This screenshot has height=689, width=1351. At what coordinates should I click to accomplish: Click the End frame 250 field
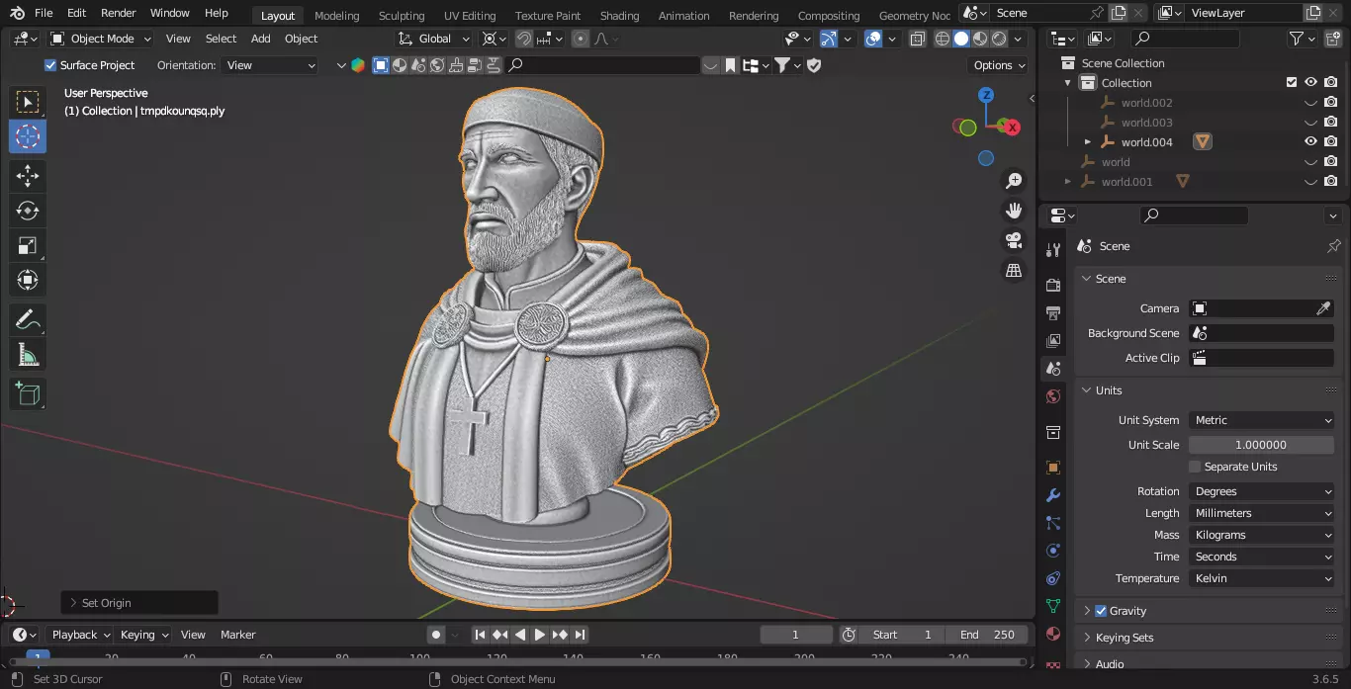(x=986, y=635)
